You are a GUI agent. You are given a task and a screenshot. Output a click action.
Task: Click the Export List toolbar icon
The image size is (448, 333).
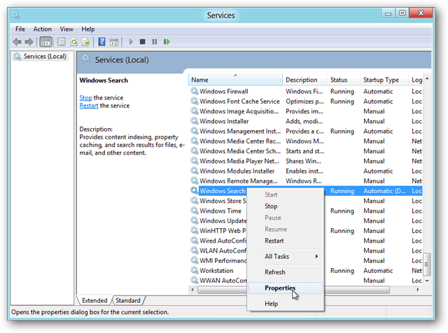tap(85, 42)
